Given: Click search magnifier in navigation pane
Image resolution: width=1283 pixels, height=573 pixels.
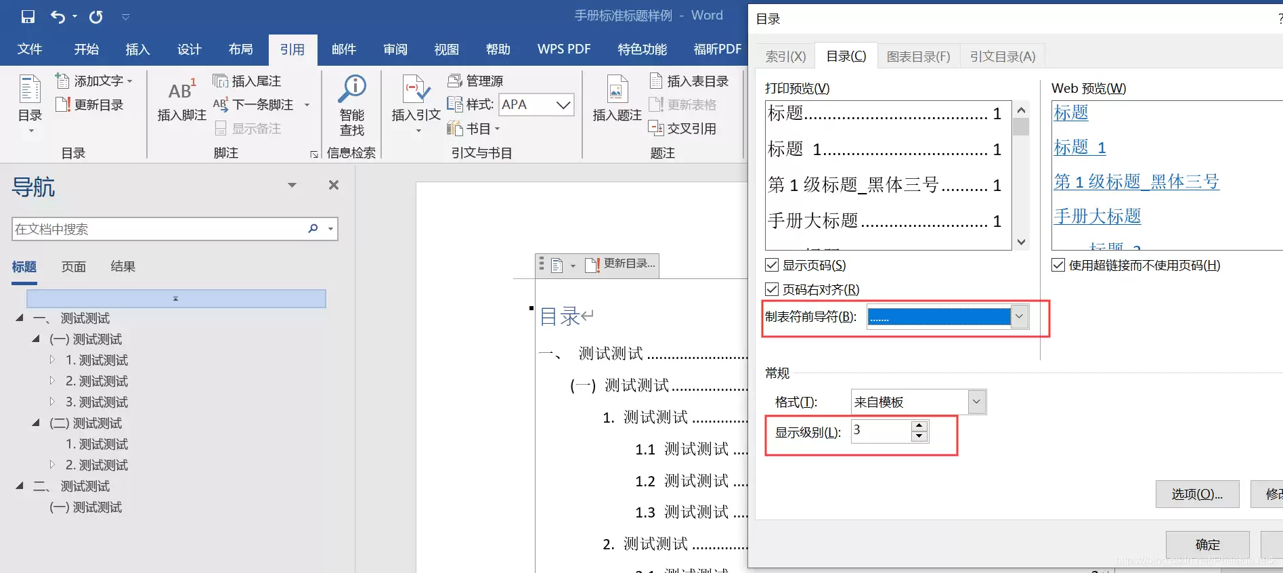Looking at the screenshot, I should [x=313, y=229].
